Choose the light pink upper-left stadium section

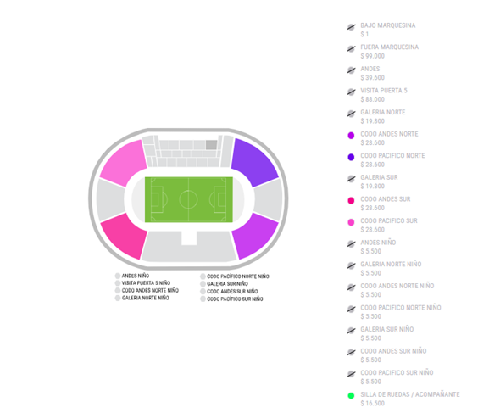pyautogui.click(x=125, y=162)
